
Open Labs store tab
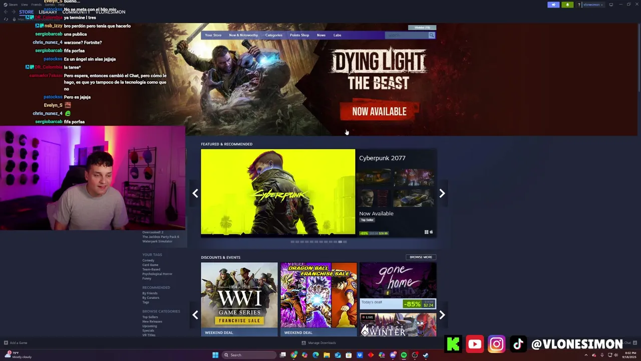337,35
